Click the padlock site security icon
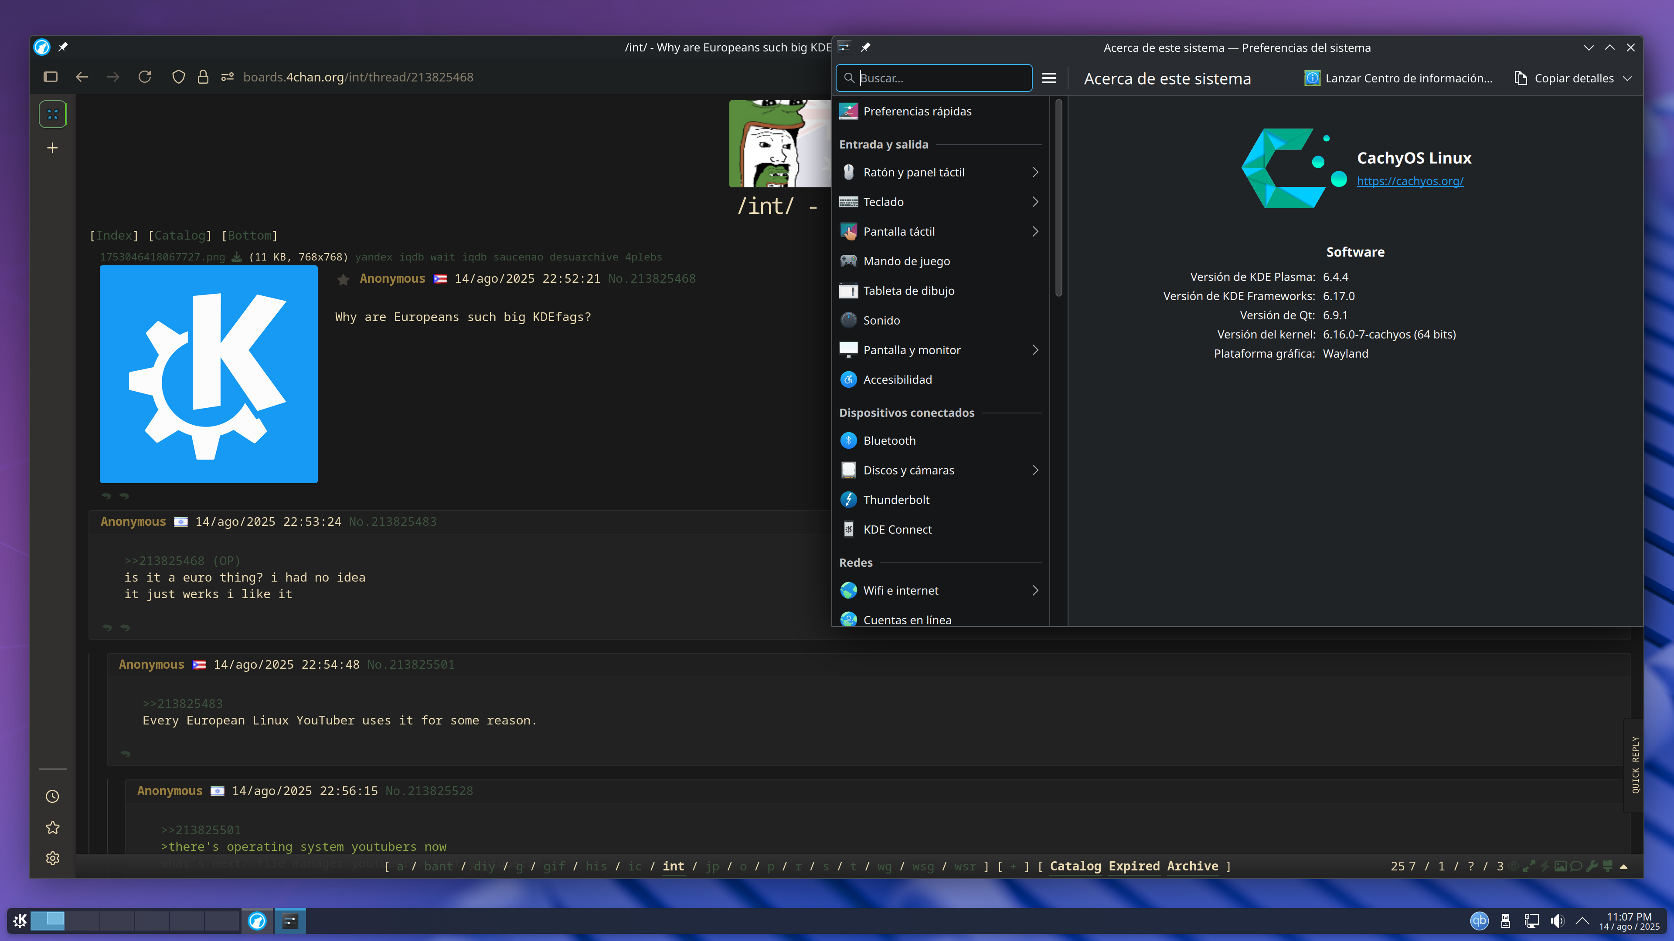The width and height of the screenshot is (1674, 941). pyautogui.click(x=204, y=77)
